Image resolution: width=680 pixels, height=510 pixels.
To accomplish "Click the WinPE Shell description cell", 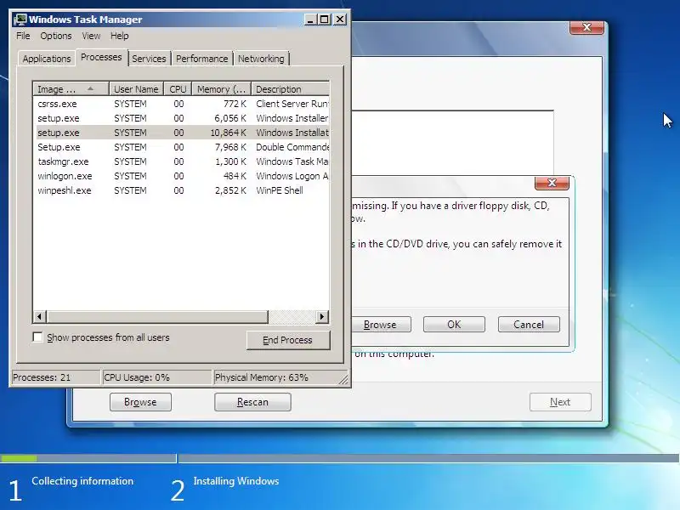I will coord(280,190).
